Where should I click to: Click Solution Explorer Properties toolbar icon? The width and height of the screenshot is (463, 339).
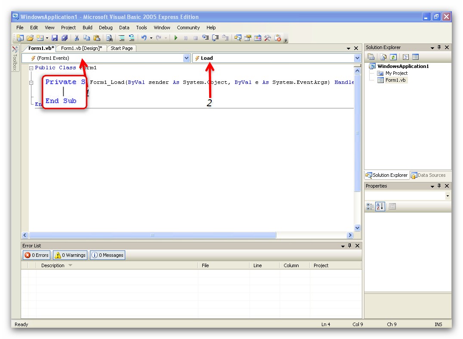(x=371, y=57)
